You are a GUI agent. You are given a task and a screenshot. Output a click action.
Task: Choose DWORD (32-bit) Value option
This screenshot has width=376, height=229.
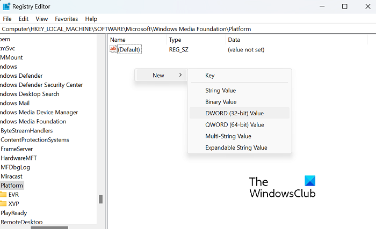234,113
